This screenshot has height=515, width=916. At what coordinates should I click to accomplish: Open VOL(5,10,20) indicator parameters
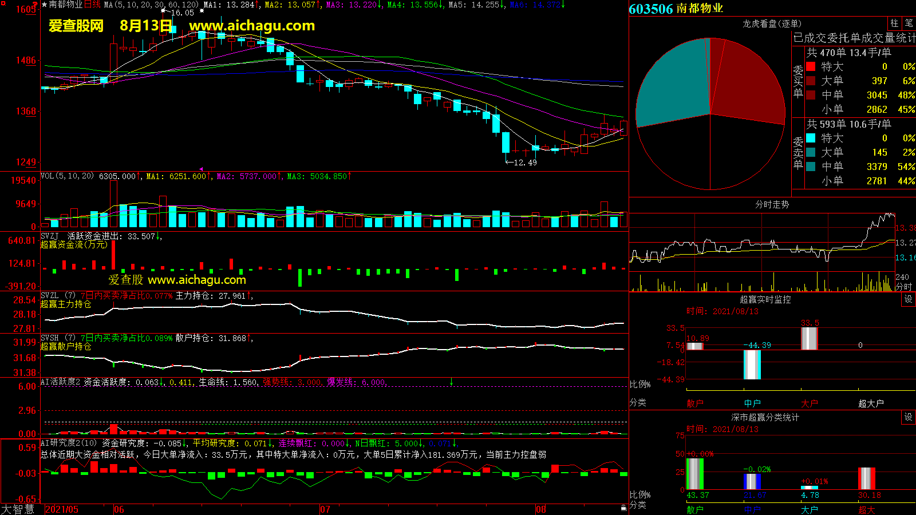tap(67, 176)
